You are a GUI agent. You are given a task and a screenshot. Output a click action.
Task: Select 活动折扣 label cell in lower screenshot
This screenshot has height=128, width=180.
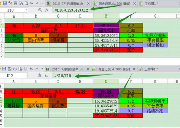point(155,111)
